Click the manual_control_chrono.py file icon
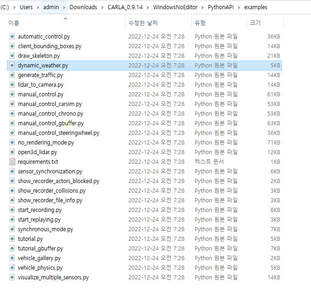This screenshot has height=289, width=311. [12, 114]
